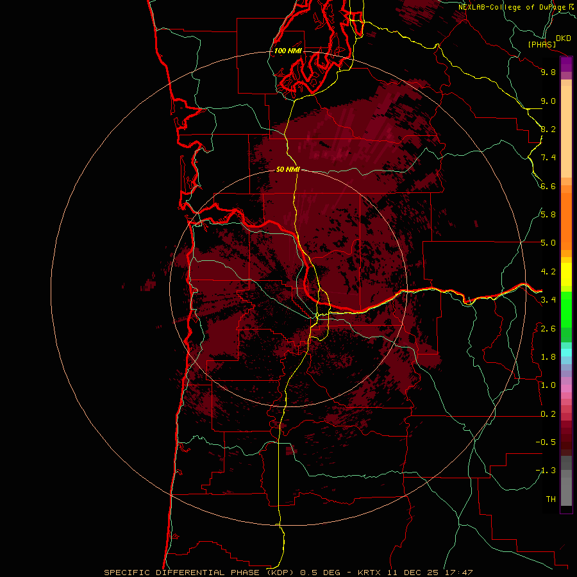This screenshot has height=577, width=577.
Task: Click 'SPECIFIC DIFFERENTIAL PHASE' in the caption
Action: pos(183,573)
